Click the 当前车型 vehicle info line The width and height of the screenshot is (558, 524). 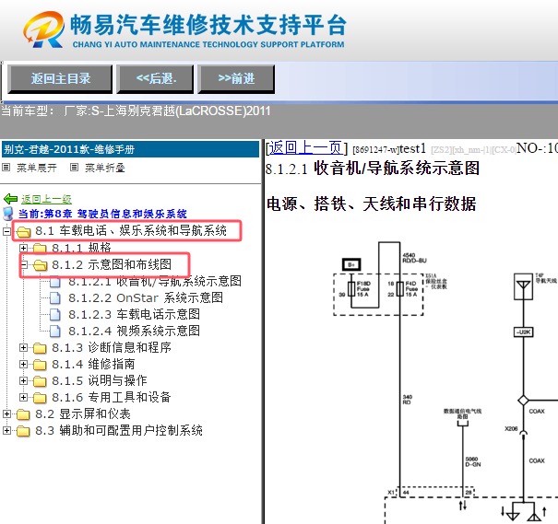coord(136,111)
